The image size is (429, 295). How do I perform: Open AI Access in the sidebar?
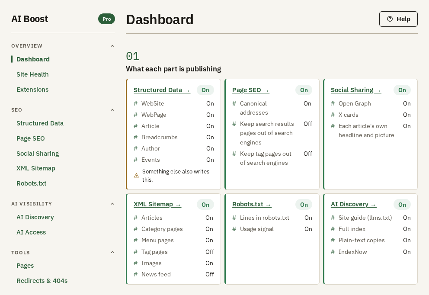31,232
